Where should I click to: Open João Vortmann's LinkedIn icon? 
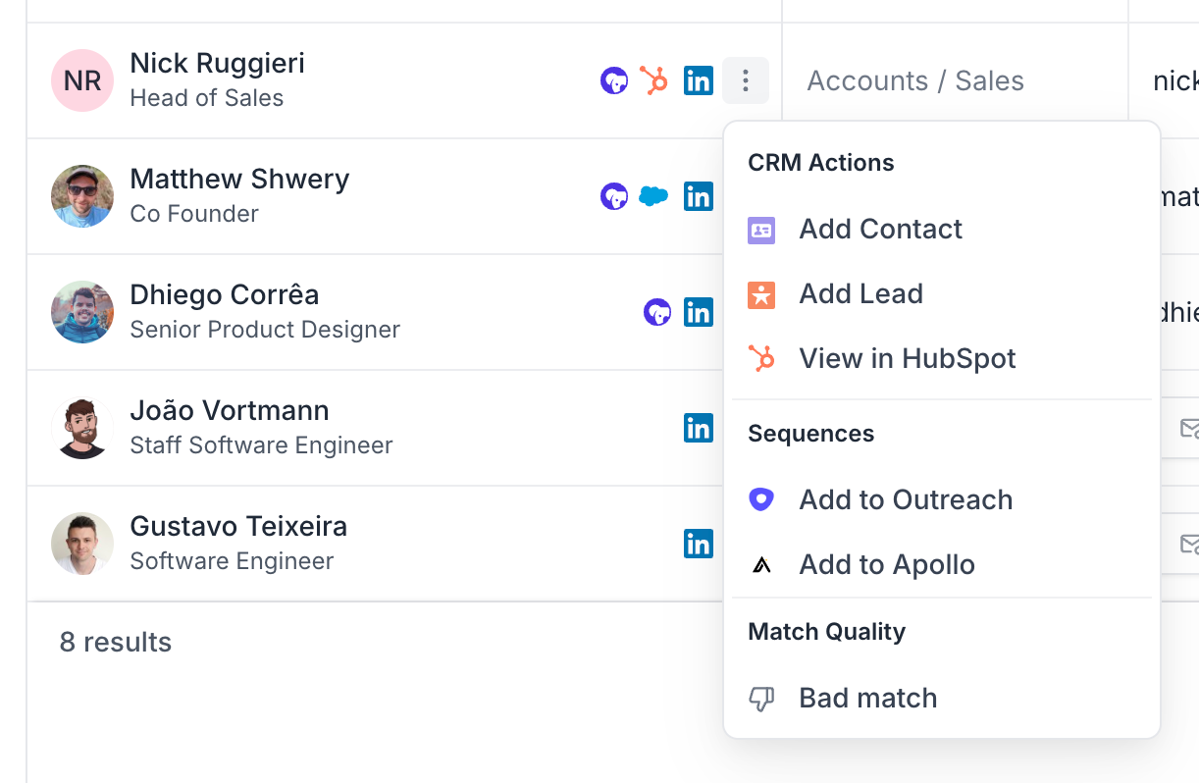(x=699, y=428)
